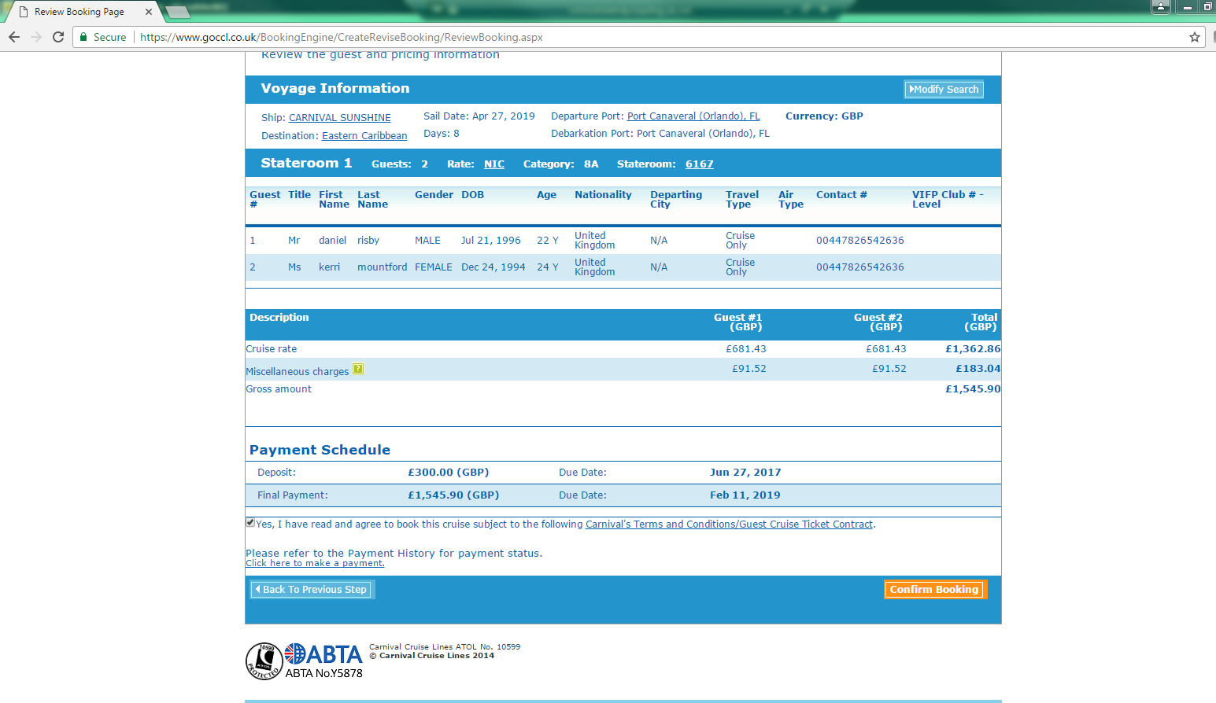Click the Gross amount £1,545.90 value

973,389
